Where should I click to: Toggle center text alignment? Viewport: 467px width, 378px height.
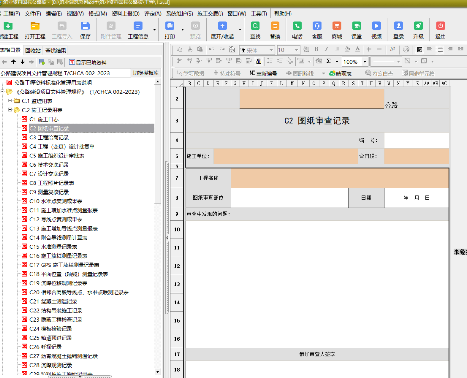click(x=440, y=49)
